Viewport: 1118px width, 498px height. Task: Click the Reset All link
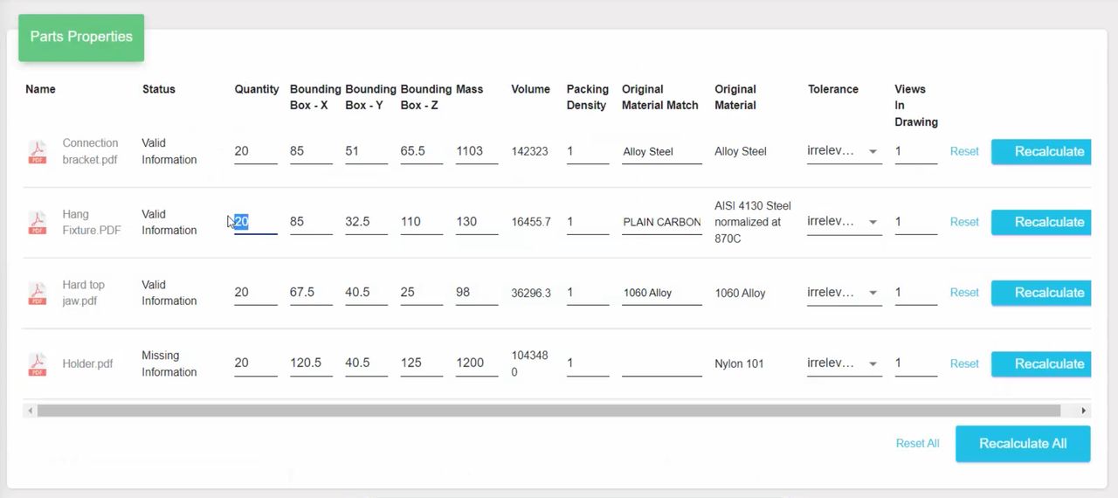917,443
